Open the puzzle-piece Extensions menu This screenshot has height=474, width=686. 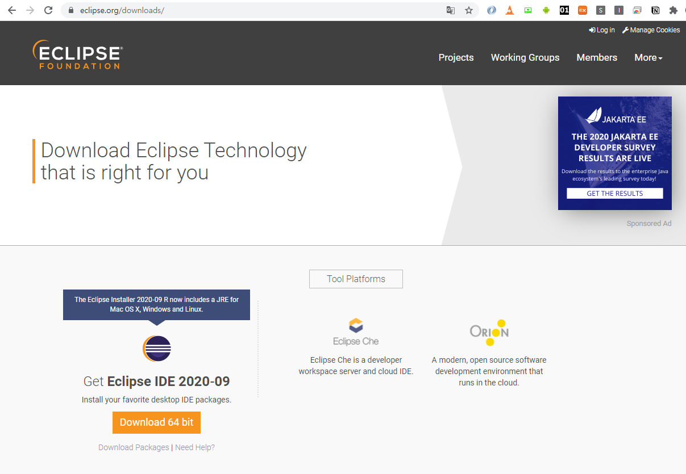(x=673, y=10)
